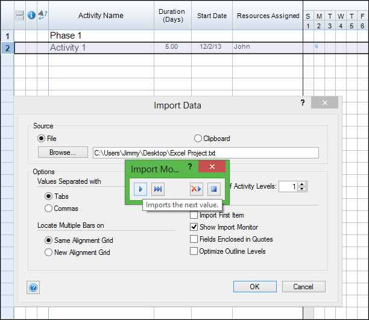Enable Fields Enclosed in Quotes
The image size is (369, 320).
pyautogui.click(x=194, y=239)
